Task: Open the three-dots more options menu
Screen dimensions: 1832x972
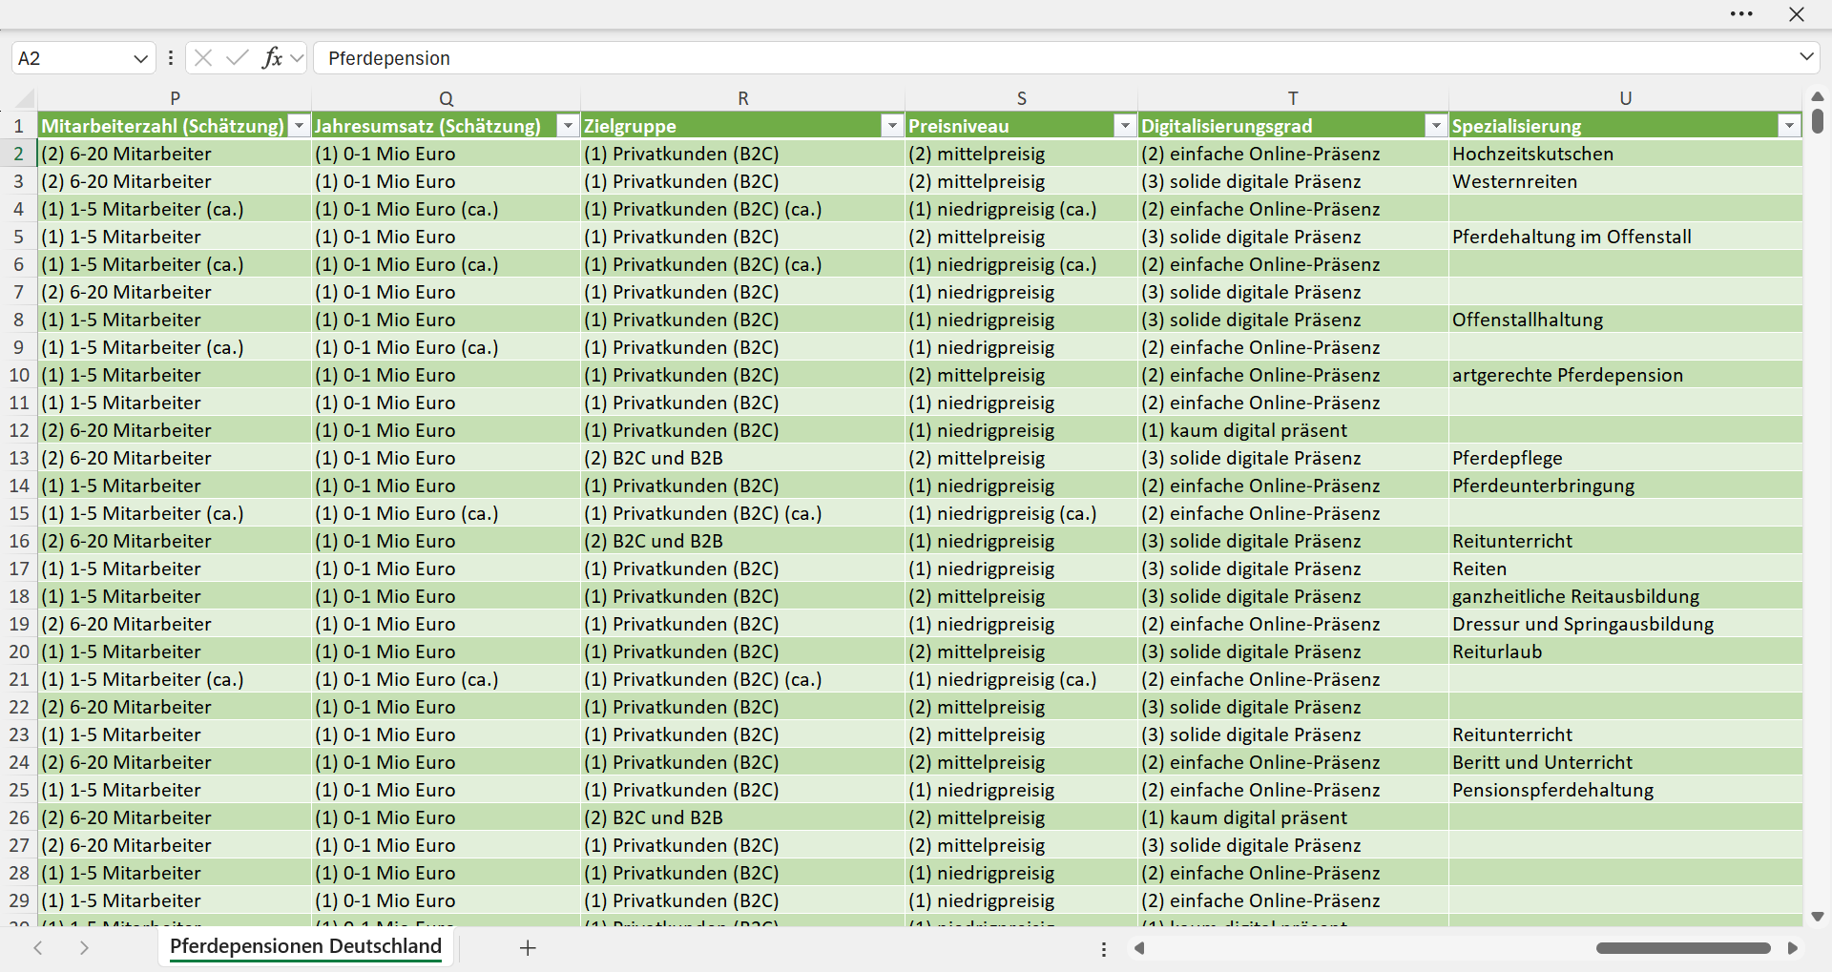Action: pyautogui.click(x=1741, y=14)
